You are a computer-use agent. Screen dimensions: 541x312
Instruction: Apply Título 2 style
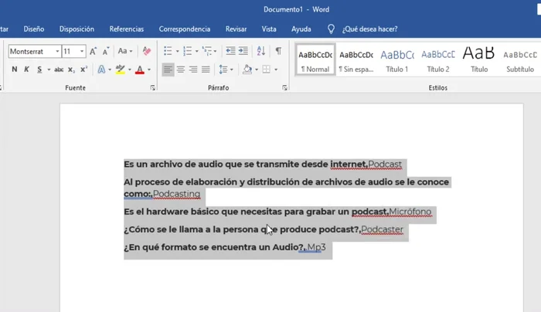pos(438,60)
